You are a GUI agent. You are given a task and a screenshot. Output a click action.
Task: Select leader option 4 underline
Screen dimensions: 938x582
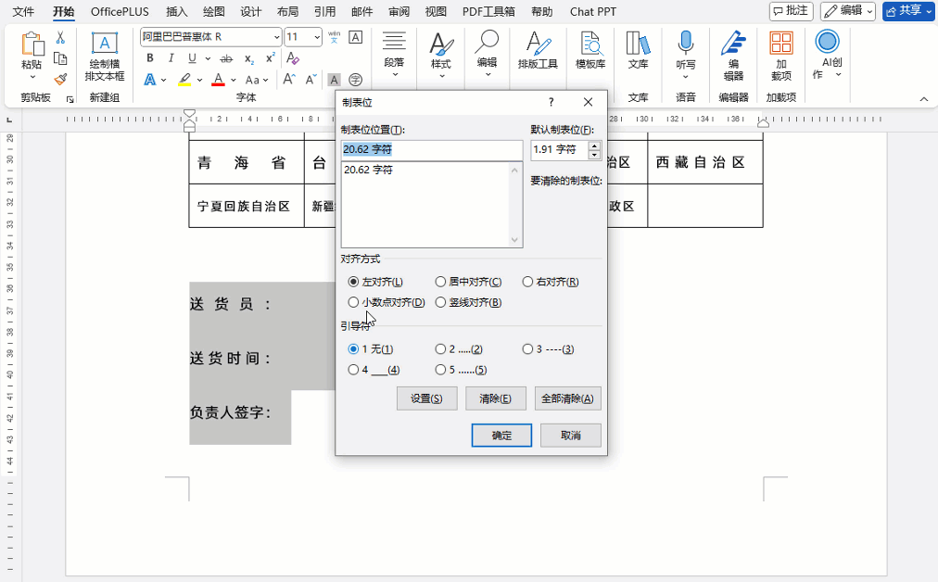(353, 370)
